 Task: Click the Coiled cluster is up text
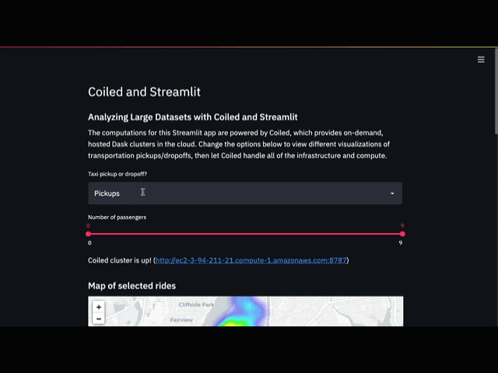(x=119, y=260)
